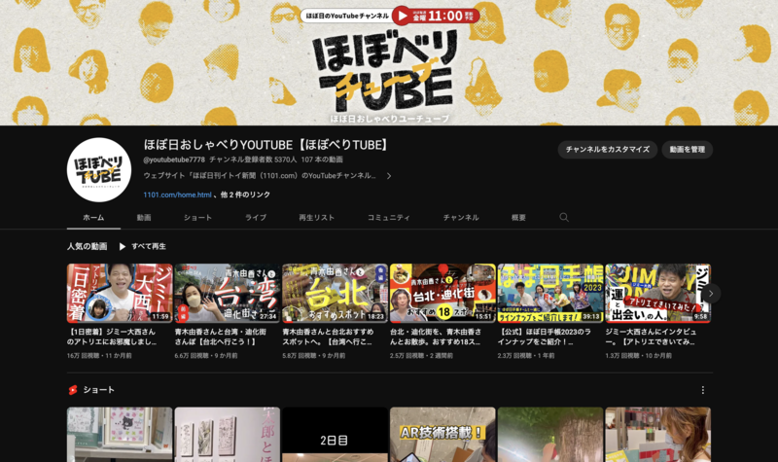The width and height of the screenshot is (778, 462).
Task: Click the Shorts logo icon next to ショート
Action: point(73,390)
